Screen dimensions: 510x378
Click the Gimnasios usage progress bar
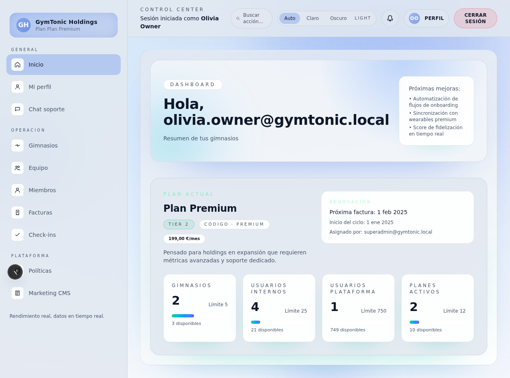tap(183, 316)
